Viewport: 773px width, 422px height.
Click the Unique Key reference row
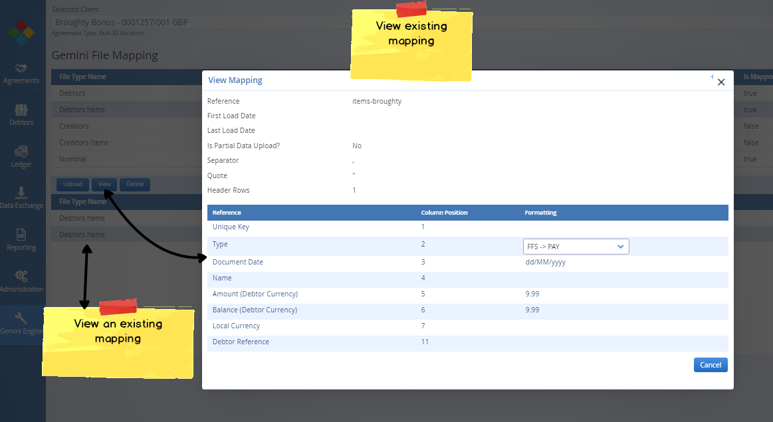(467, 227)
